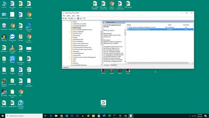
Task: Open the Windows Start button
Action: (x=3, y=116)
